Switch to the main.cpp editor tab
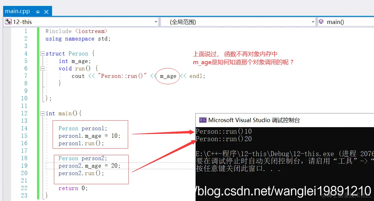Image resolution: width=374 pixels, height=201 pixels. [17, 12]
